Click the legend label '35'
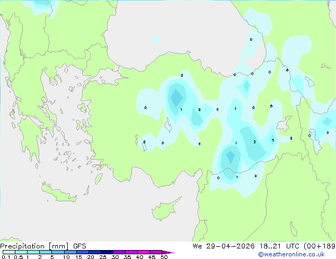 (127, 257)
